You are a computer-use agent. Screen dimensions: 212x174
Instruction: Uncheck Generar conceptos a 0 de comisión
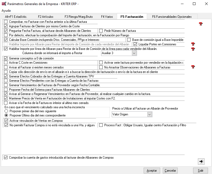(x=6, y=58)
